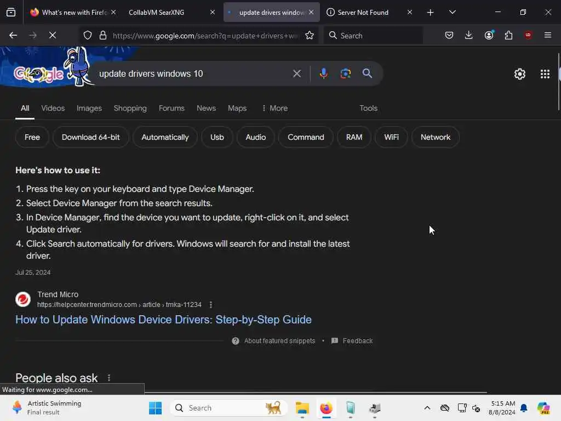Viewport: 561px width, 421px height.
Task: Stop the page from loading
Action: (x=52, y=35)
